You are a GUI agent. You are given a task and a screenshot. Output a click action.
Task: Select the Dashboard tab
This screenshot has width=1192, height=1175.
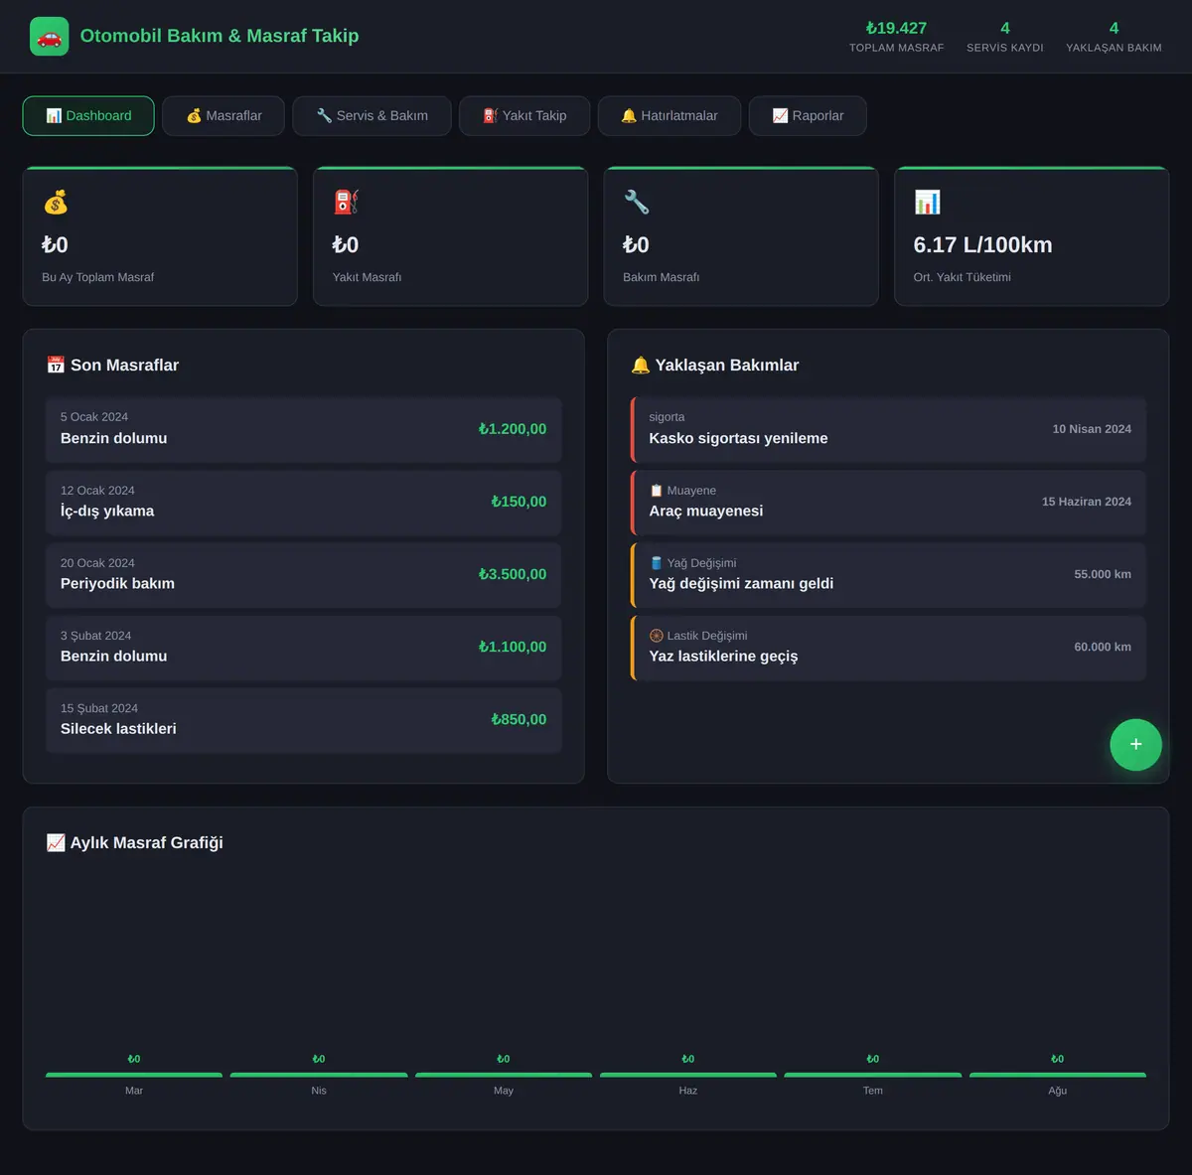tap(88, 116)
